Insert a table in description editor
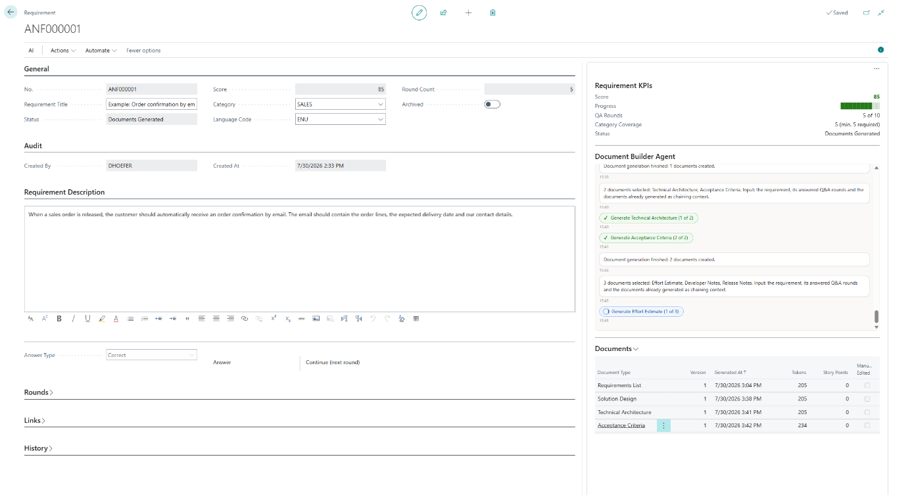 tap(416, 318)
